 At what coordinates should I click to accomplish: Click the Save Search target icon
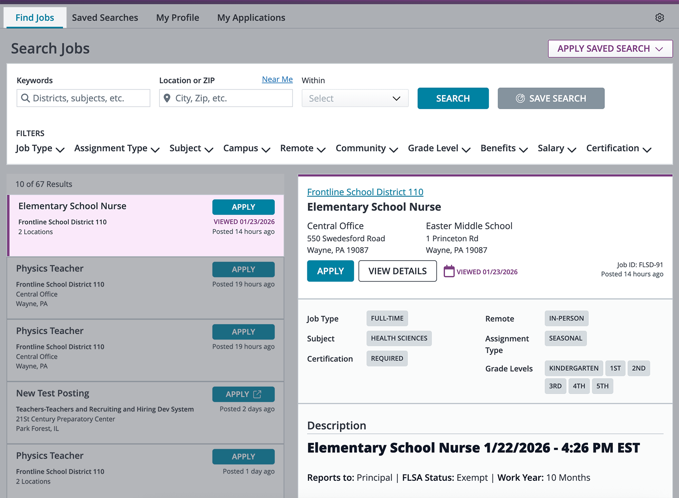[x=520, y=98]
